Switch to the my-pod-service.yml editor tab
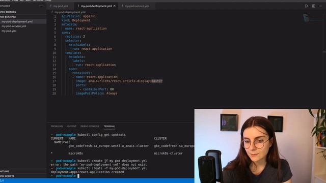326x183 pixels. click(x=137, y=6)
